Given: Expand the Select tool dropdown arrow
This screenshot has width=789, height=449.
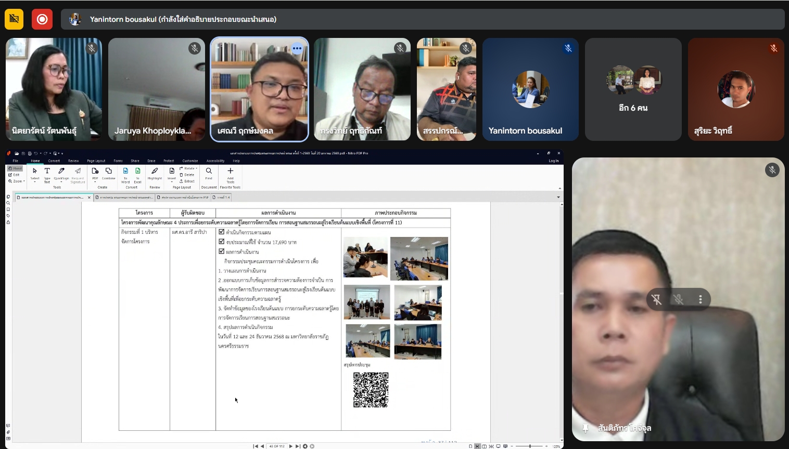Looking at the screenshot, I should pyautogui.click(x=35, y=182).
